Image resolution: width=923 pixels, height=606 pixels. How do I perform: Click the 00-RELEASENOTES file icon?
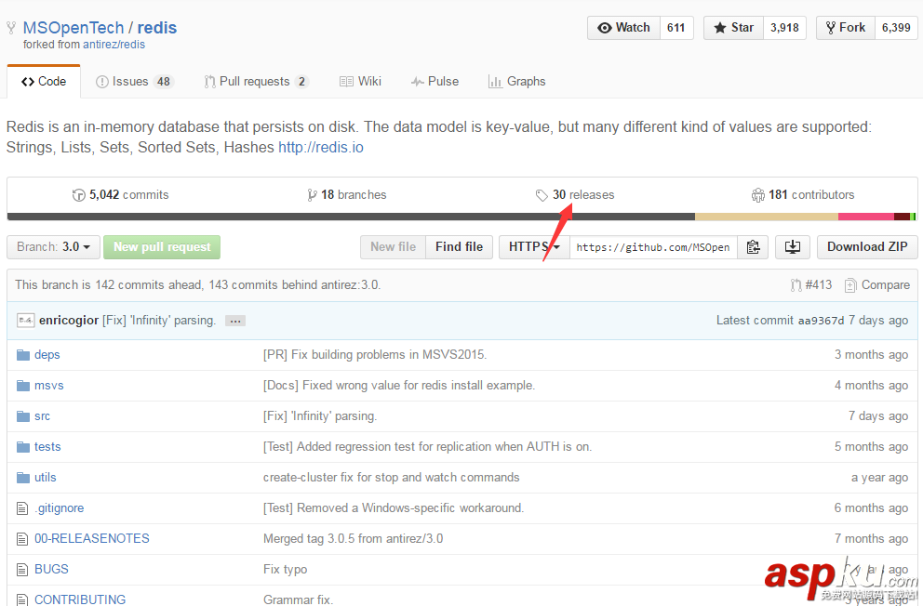(x=22, y=539)
